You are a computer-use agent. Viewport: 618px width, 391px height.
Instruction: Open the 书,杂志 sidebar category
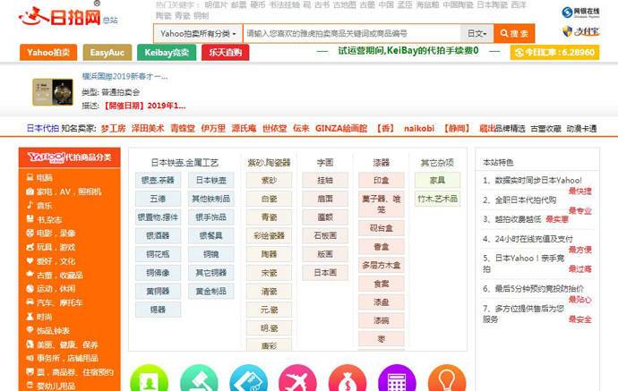coord(44,219)
